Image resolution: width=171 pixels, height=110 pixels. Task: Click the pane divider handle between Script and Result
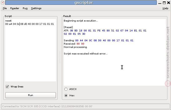click(60, 57)
